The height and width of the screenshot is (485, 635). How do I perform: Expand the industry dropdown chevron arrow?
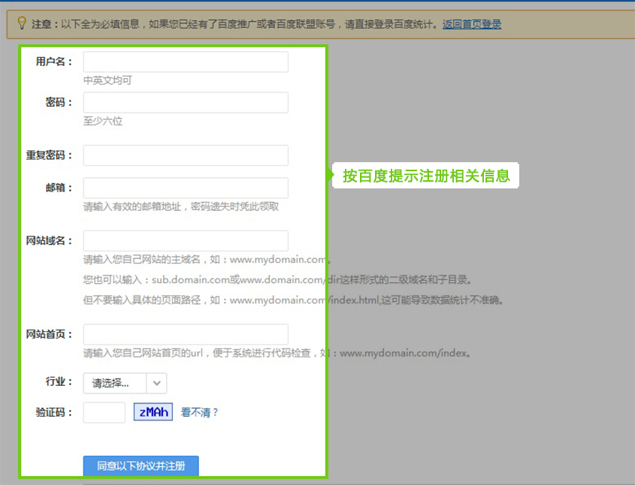point(156,383)
